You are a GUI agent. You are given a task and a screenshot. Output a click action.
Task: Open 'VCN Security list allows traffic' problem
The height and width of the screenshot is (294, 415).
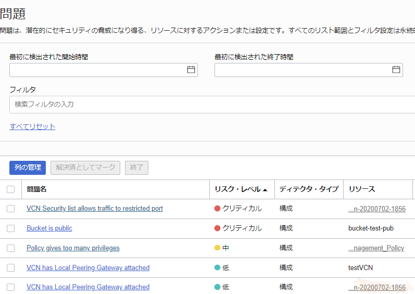pos(94,209)
